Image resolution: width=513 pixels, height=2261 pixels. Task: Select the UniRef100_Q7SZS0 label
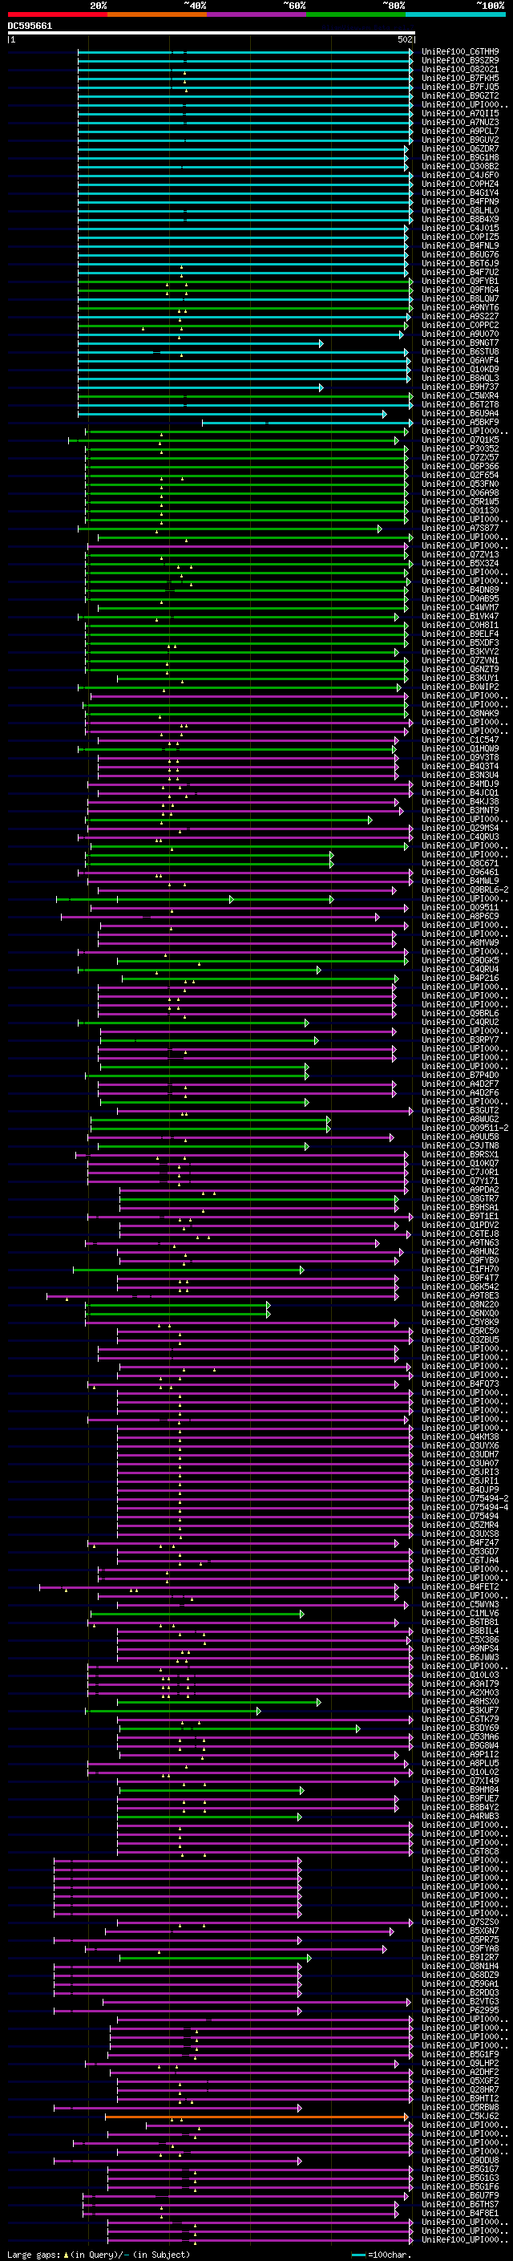(x=460, y=1921)
